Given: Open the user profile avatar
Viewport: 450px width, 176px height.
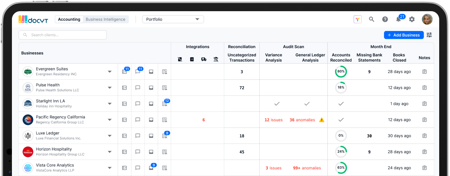Looking at the screenshot, I should click(427, 19).
